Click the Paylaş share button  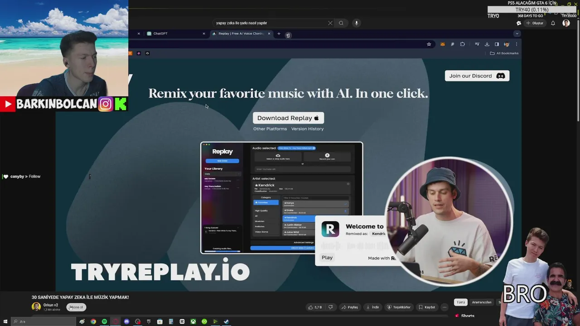coord(350,307)
